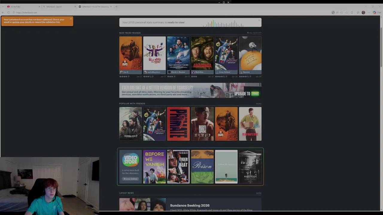Image resolution: width=383 pixels, height=215 pixels.
Task: Switch to the letterboxd Search tab
Action: [x=59, y=7]
